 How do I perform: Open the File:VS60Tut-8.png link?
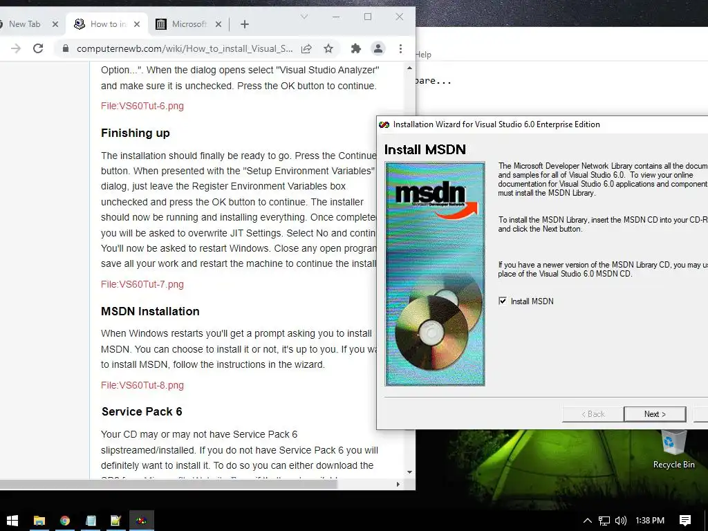coord(142,386)
